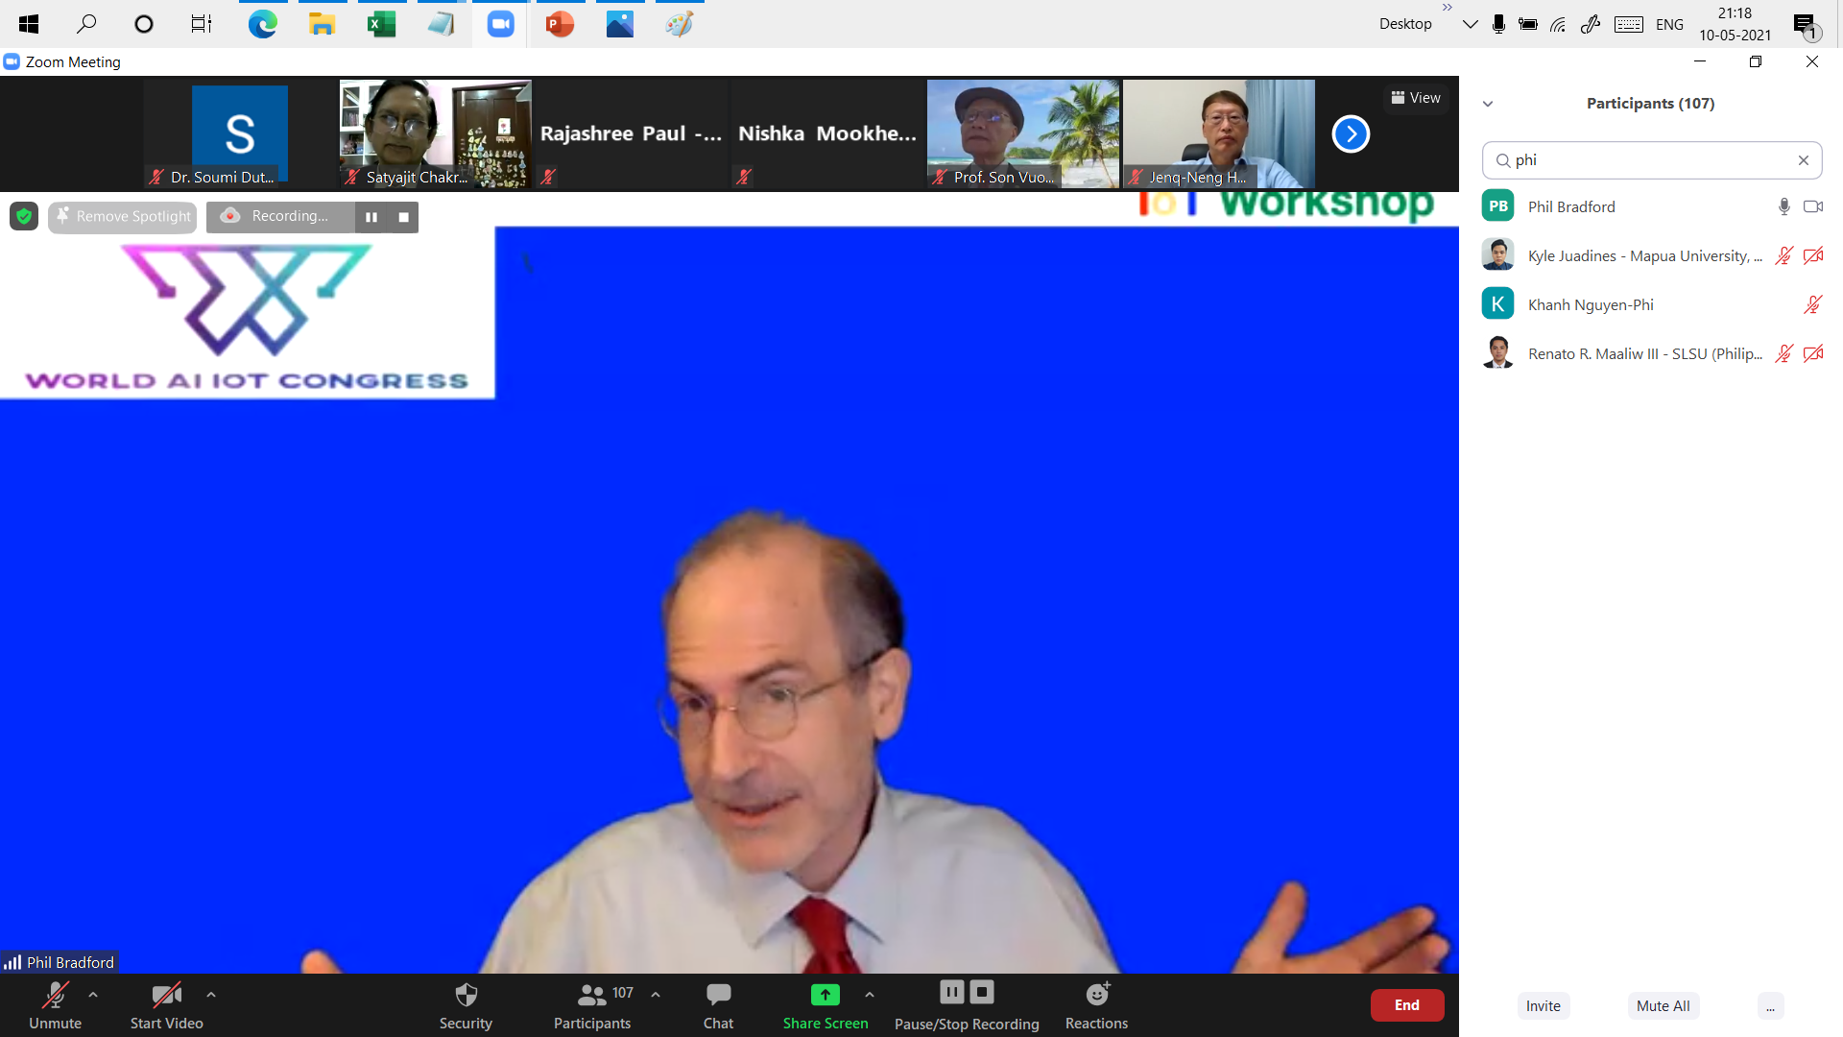Collapse the Participants panel chevron
Viewport: 1843px width, 1037px height.
coord(1488,104)
